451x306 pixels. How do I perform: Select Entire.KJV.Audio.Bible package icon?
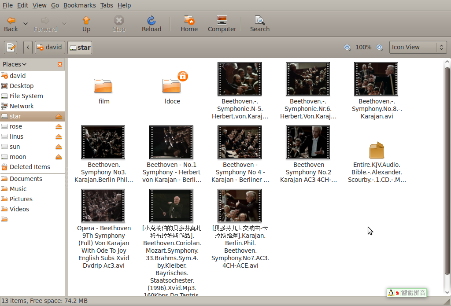[x=377, y=150]
